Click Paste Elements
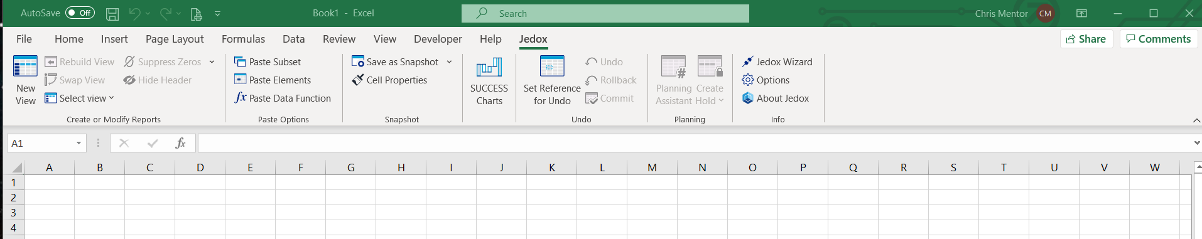The image size is (1202, 239). pos(273,80)
